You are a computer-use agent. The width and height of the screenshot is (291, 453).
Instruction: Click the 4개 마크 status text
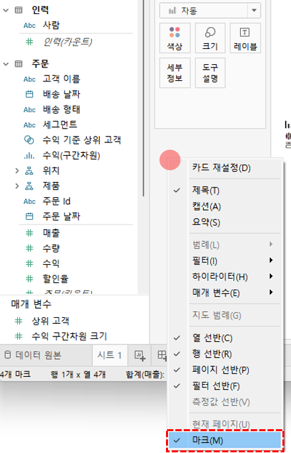(x=15, y=374)
